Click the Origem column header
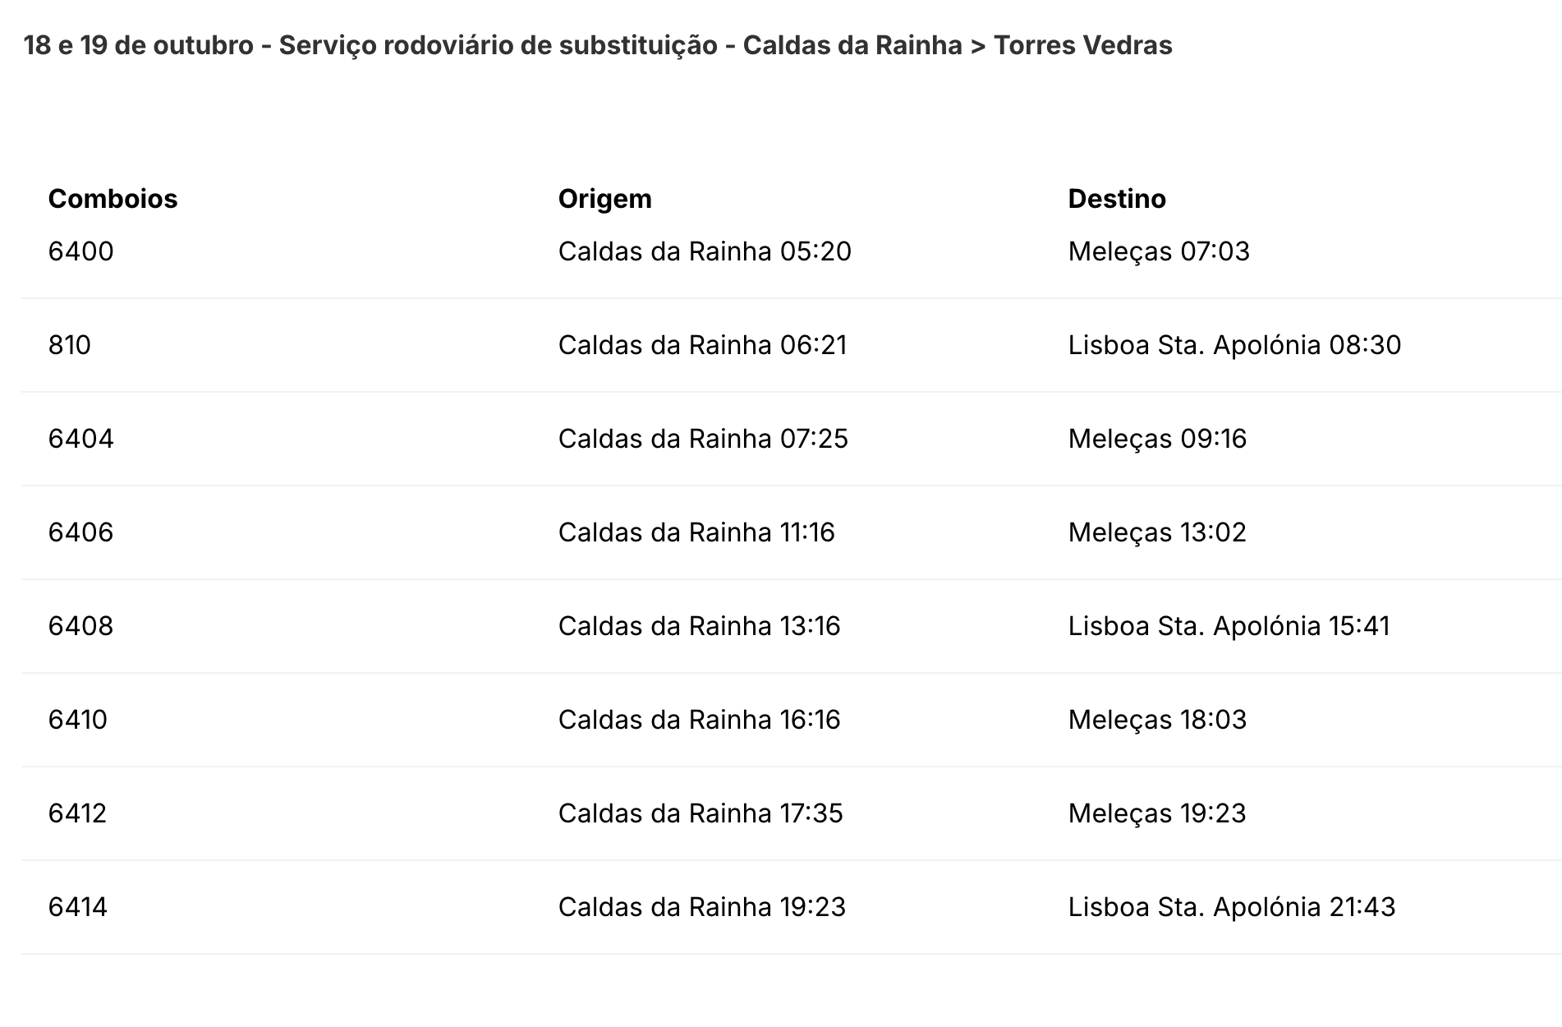This screenshot has width=1562, height=1027. pyautogui.click(x=604, y=199)
